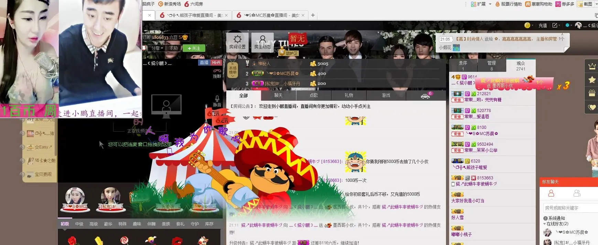Close the S✿MC苏晨直播间 browser tab
598x245 pixels.
click(303, 15)
